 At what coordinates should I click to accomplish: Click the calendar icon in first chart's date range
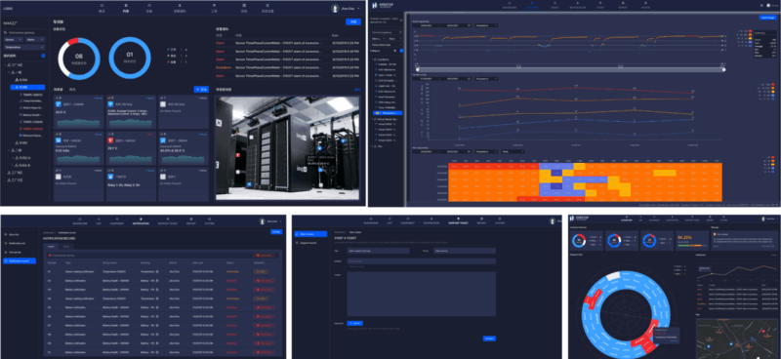tap(469, 25)
